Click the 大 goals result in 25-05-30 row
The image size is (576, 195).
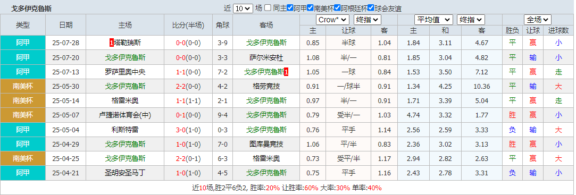point(558,86)
